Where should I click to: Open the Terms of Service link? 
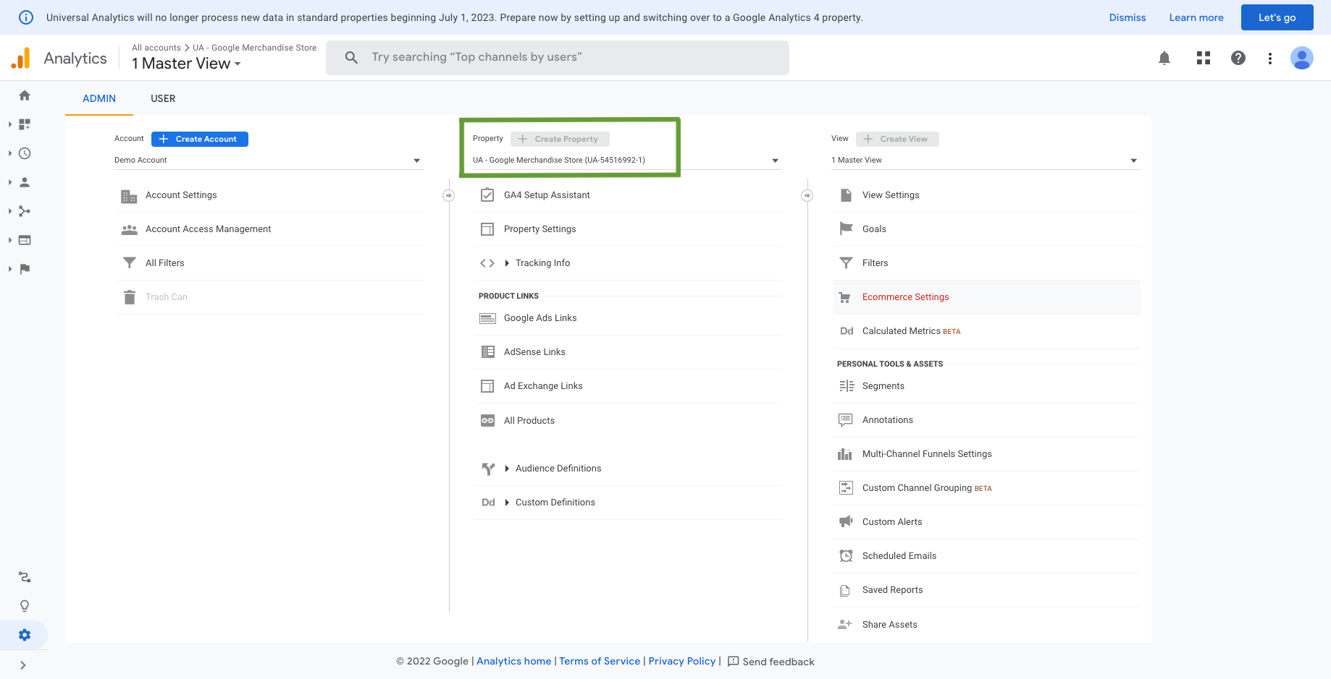point(600,661)
